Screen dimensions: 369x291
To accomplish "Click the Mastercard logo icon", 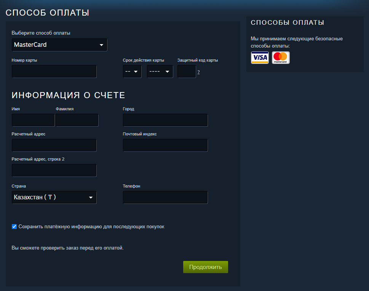I will pyautogui.click(x=281, y=57).
